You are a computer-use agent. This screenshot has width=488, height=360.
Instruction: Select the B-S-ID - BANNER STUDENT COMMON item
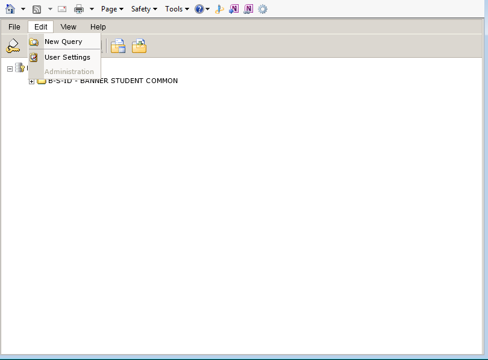(113, 81)
